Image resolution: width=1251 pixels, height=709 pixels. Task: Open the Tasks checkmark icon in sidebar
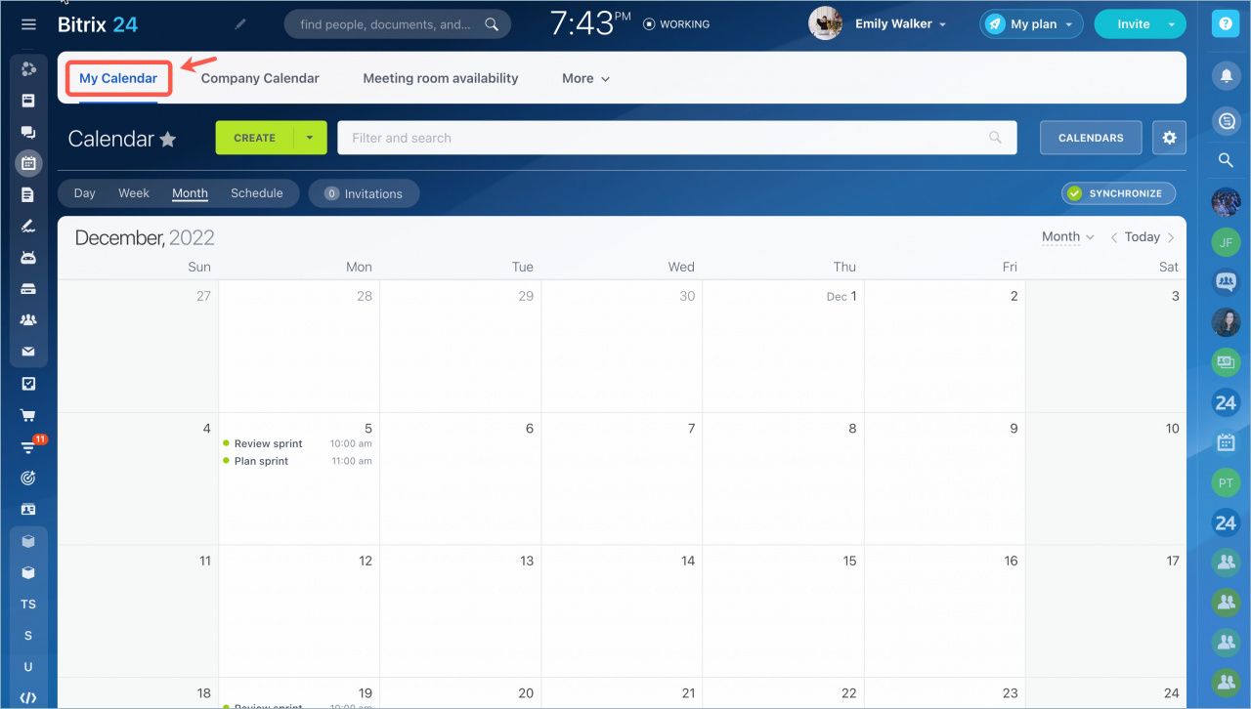pos(28,384)
